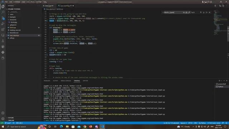Viewport: 229px width, 129px height.
Task: Click the notifications bell in status bar
Action: pyautogui.click(x=226, y=123)
